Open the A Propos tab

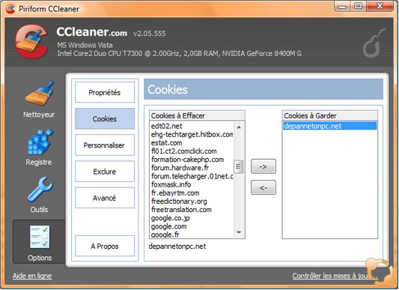point(105,246)
